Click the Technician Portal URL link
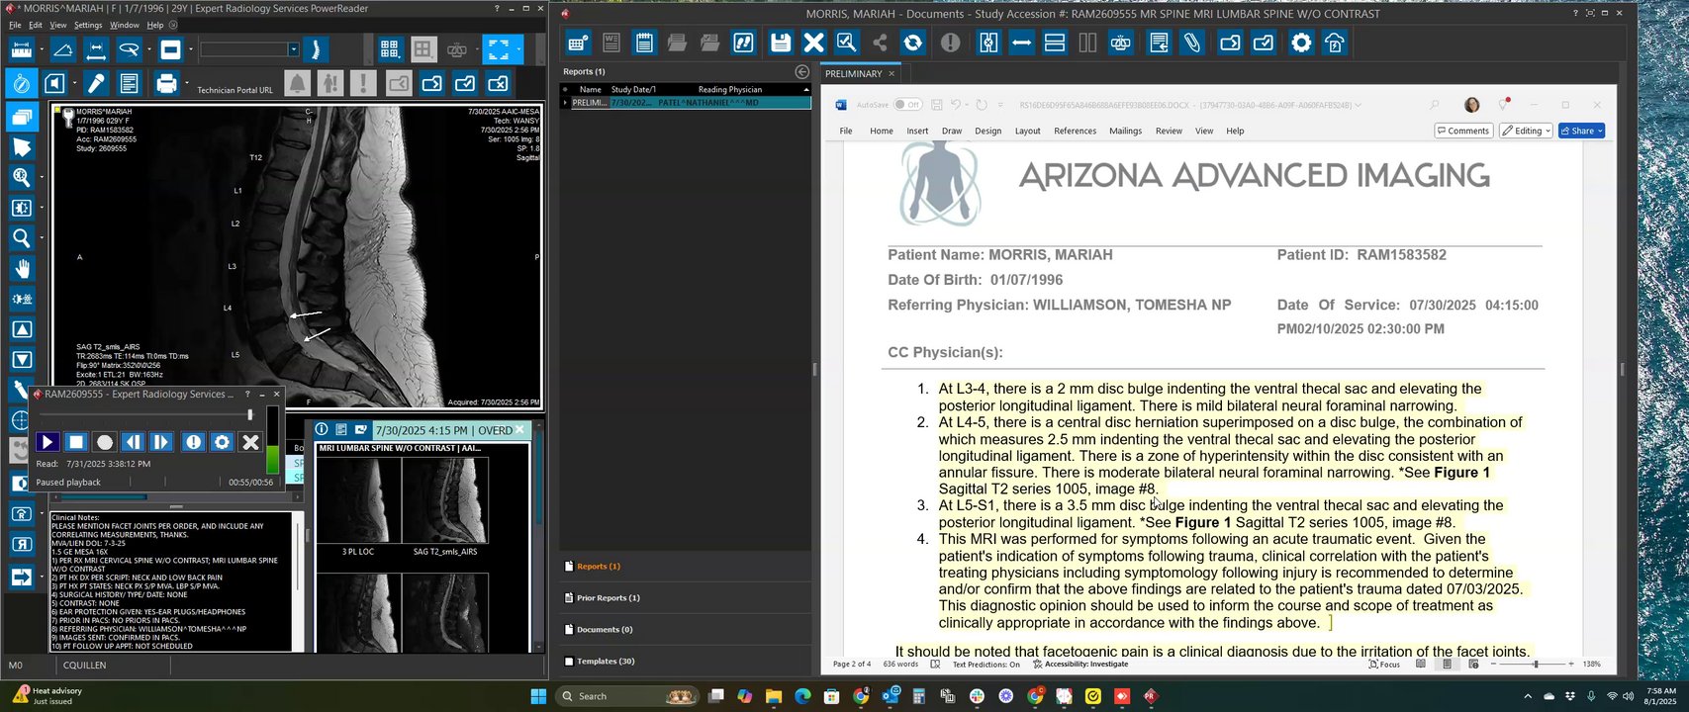The height and width of the screenshot is (712, 1689). click(235, 90)
